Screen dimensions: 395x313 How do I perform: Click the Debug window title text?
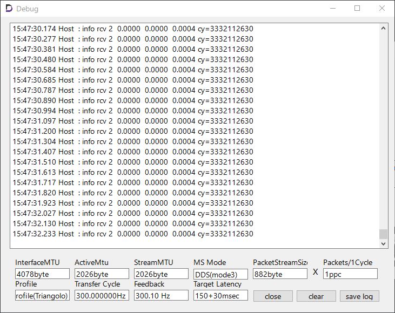(x=27, y=9)
